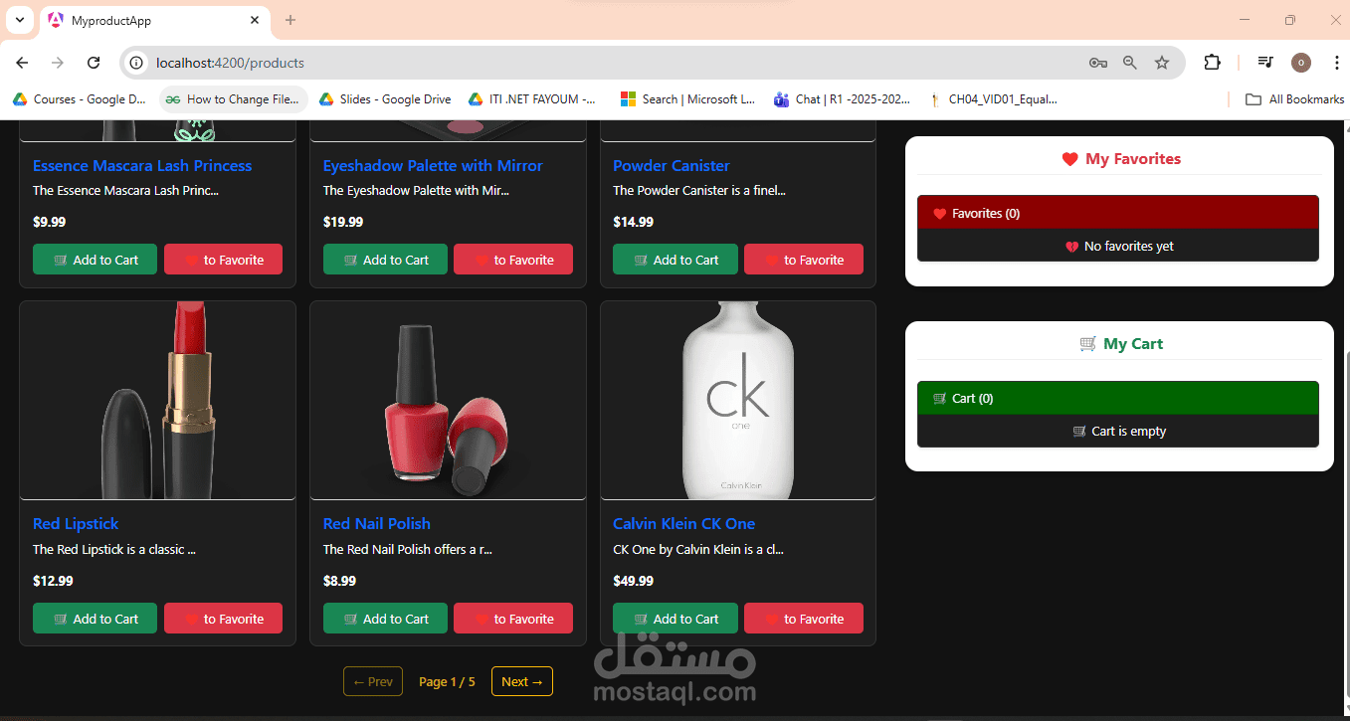Viewport: 1350px width, 721px height.
Task: Add Eyeshadow Palette to cart
Action: click(385, 260)
